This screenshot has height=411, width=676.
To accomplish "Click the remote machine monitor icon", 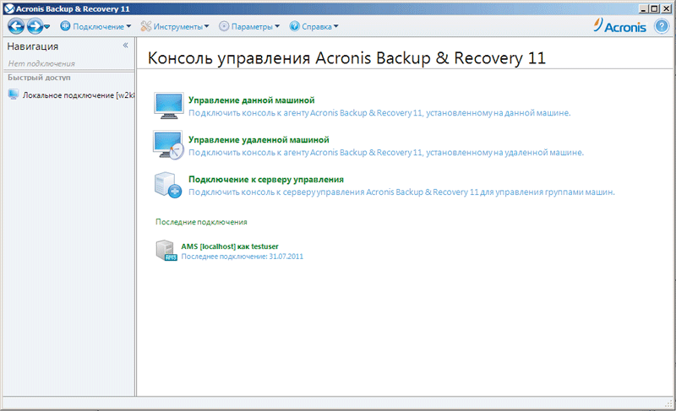I will click(169, 144).
